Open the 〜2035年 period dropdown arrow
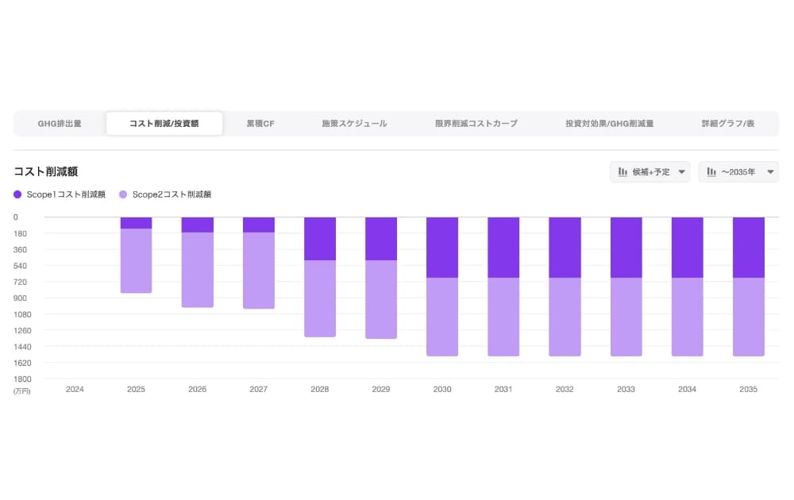Image resolution: width=794 pixels, height=500 pixels. 770,172
